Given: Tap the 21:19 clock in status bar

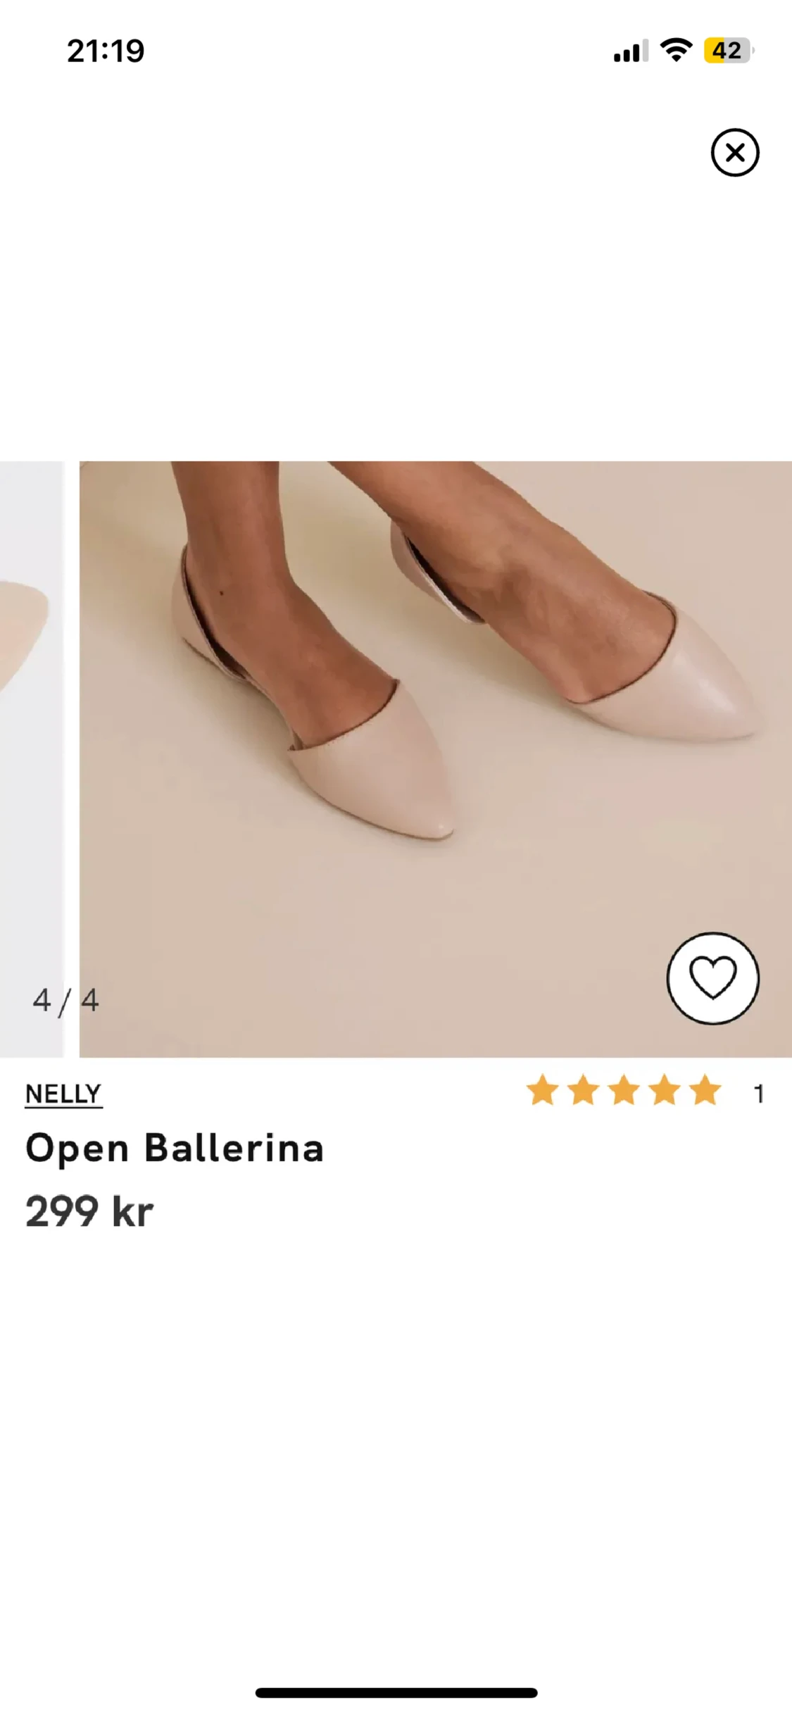Looking at the screenshot, I should (x=106, y=51).
